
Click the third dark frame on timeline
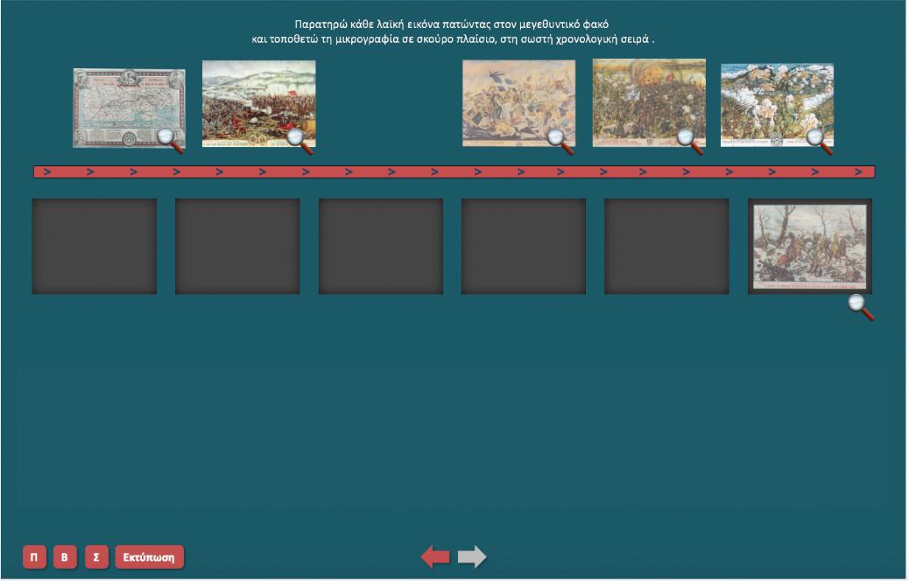381,246
